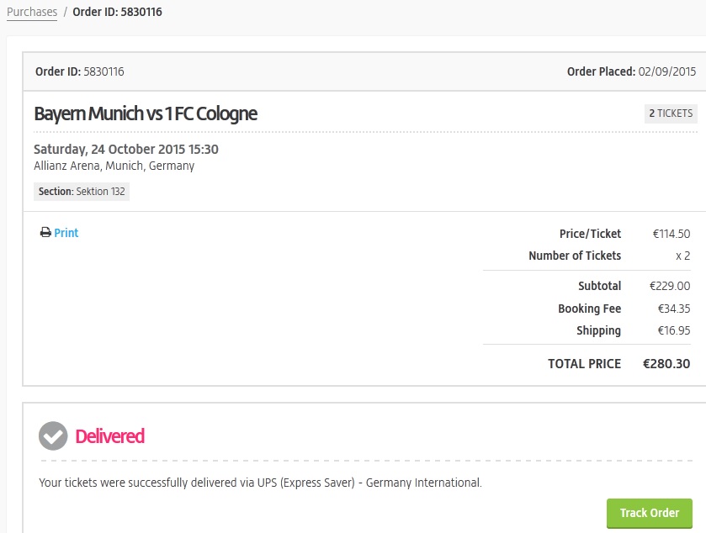
Task: Click the 2 Tickets badge
Action: point(671,113)
